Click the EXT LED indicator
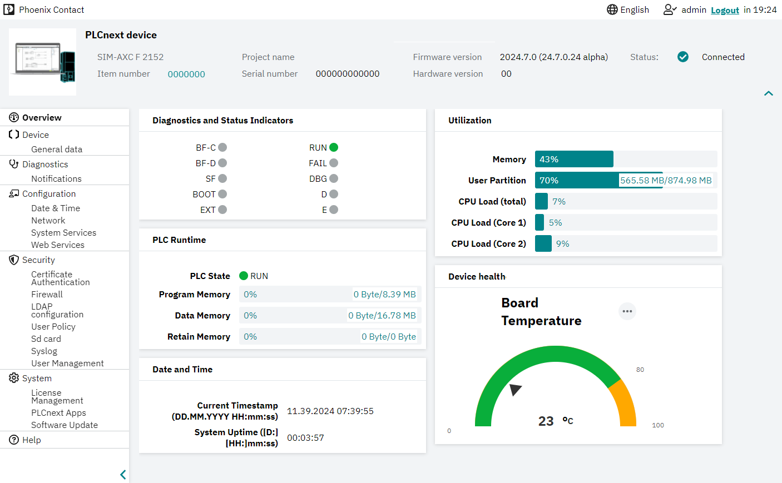Screen dimensions: 782x483 [x=222, y=210]
